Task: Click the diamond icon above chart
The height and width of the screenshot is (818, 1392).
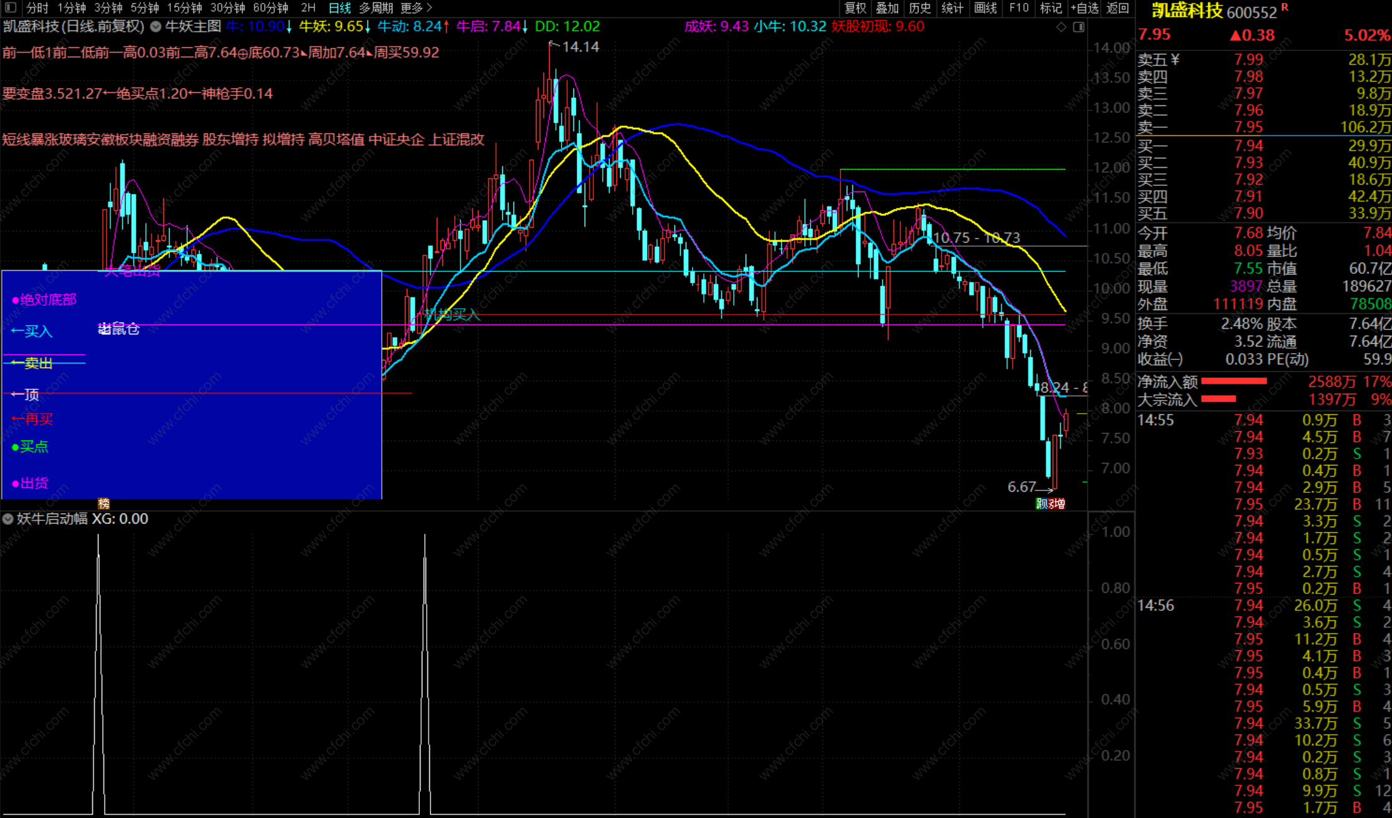Action: point(1061,27)
